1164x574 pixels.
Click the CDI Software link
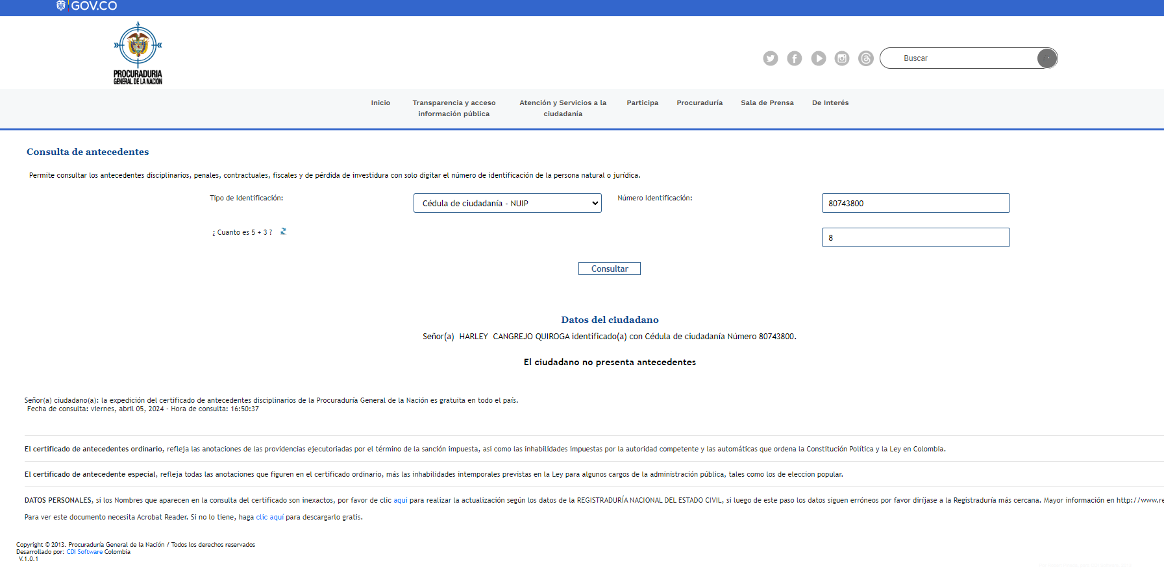point(84,552)
